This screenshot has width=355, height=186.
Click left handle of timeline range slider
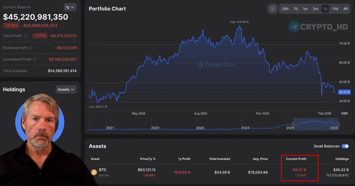pyautogui.click(x=293, y=124)
